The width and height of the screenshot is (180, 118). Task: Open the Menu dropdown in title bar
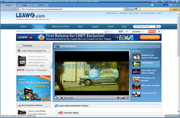coord(163,2)
